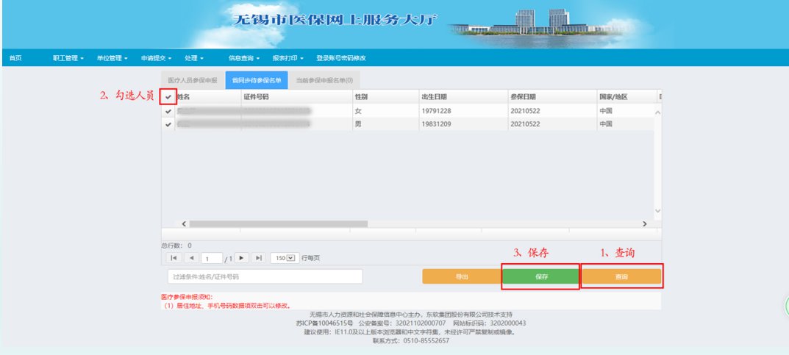Toggle checkbox for the female person row
The image size is (789, 355).
(x=168, y=111)
